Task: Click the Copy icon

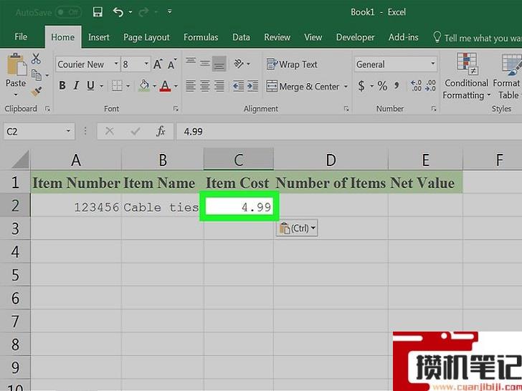Action: click(37, 75)
